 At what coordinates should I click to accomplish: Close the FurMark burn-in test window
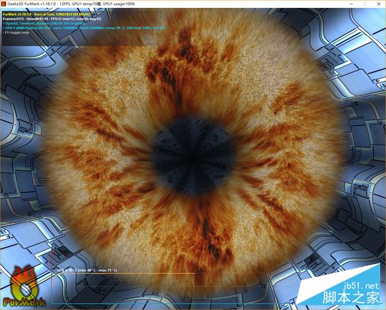pyautogui.click(x=379, y=4)
